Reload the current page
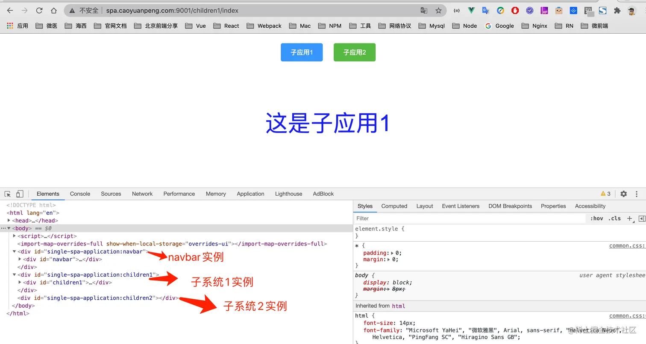The image size is (646, 344). [39, 11]
